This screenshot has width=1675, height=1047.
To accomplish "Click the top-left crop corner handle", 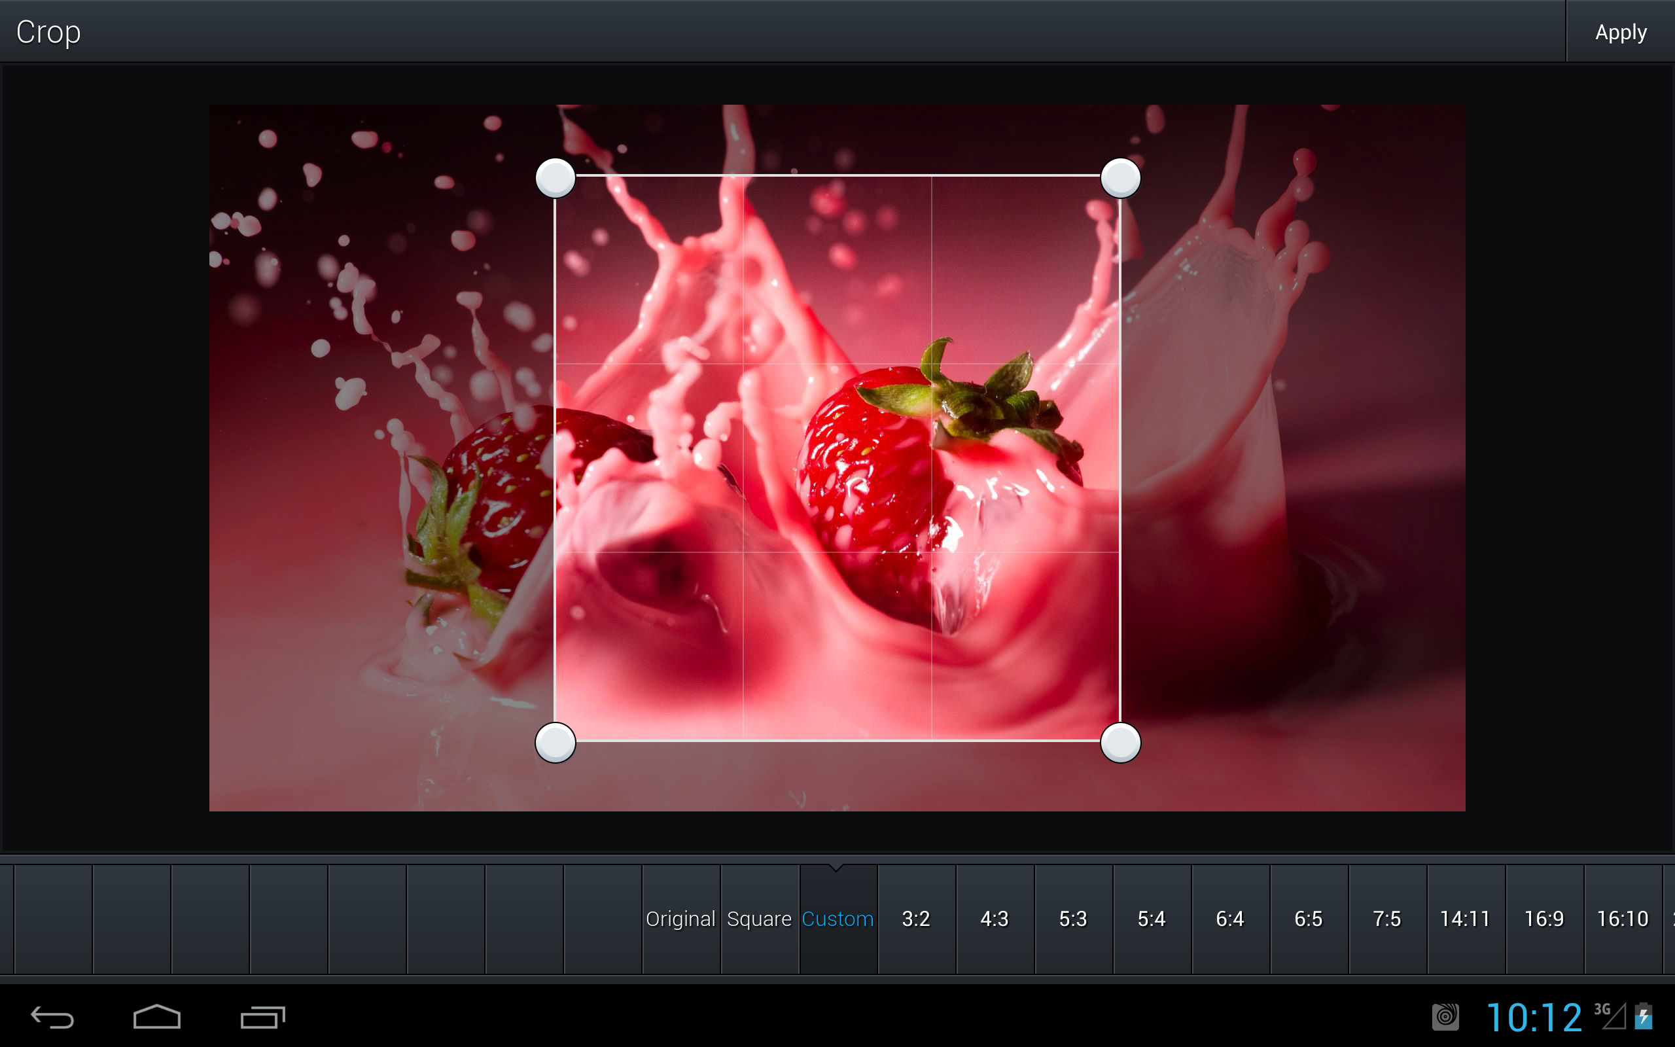I will [x=555, y=178].
